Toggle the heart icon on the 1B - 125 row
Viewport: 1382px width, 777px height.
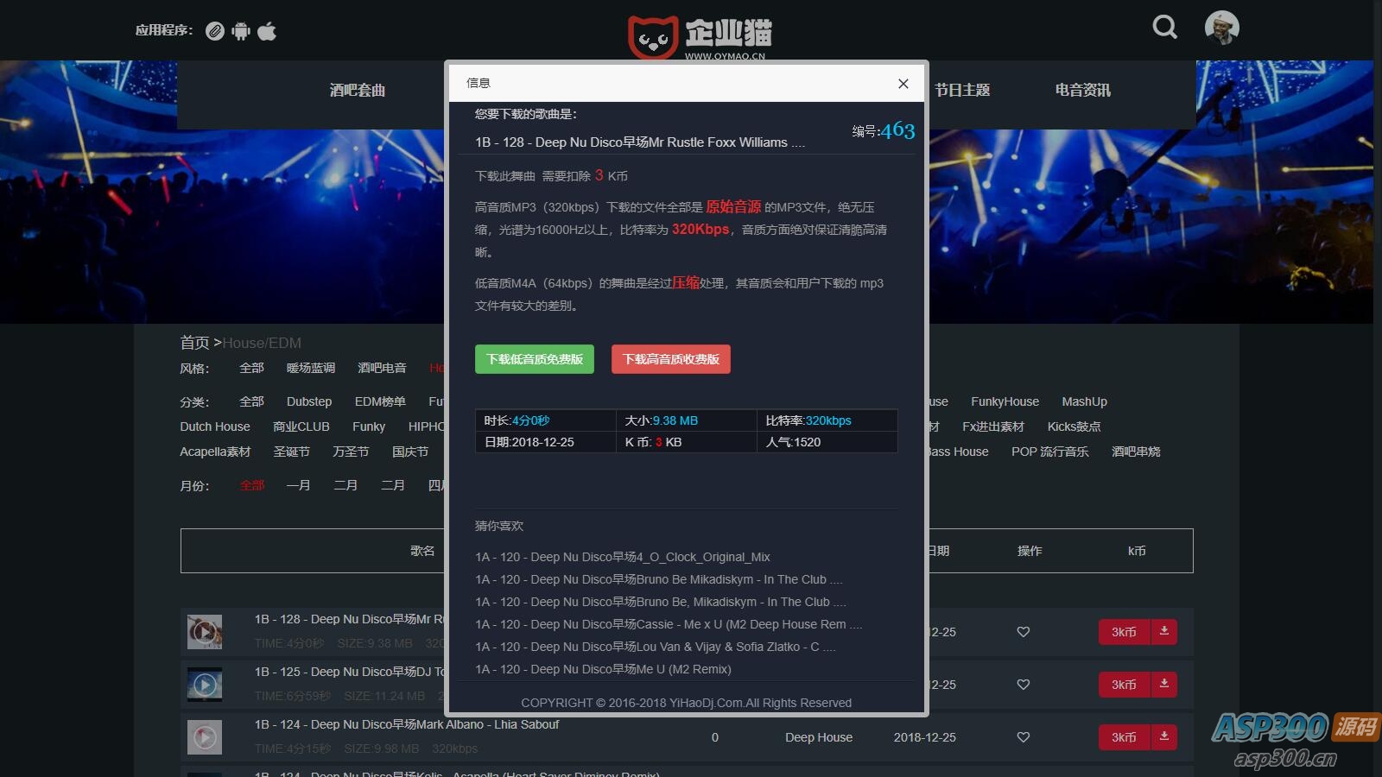point(1023,684)
